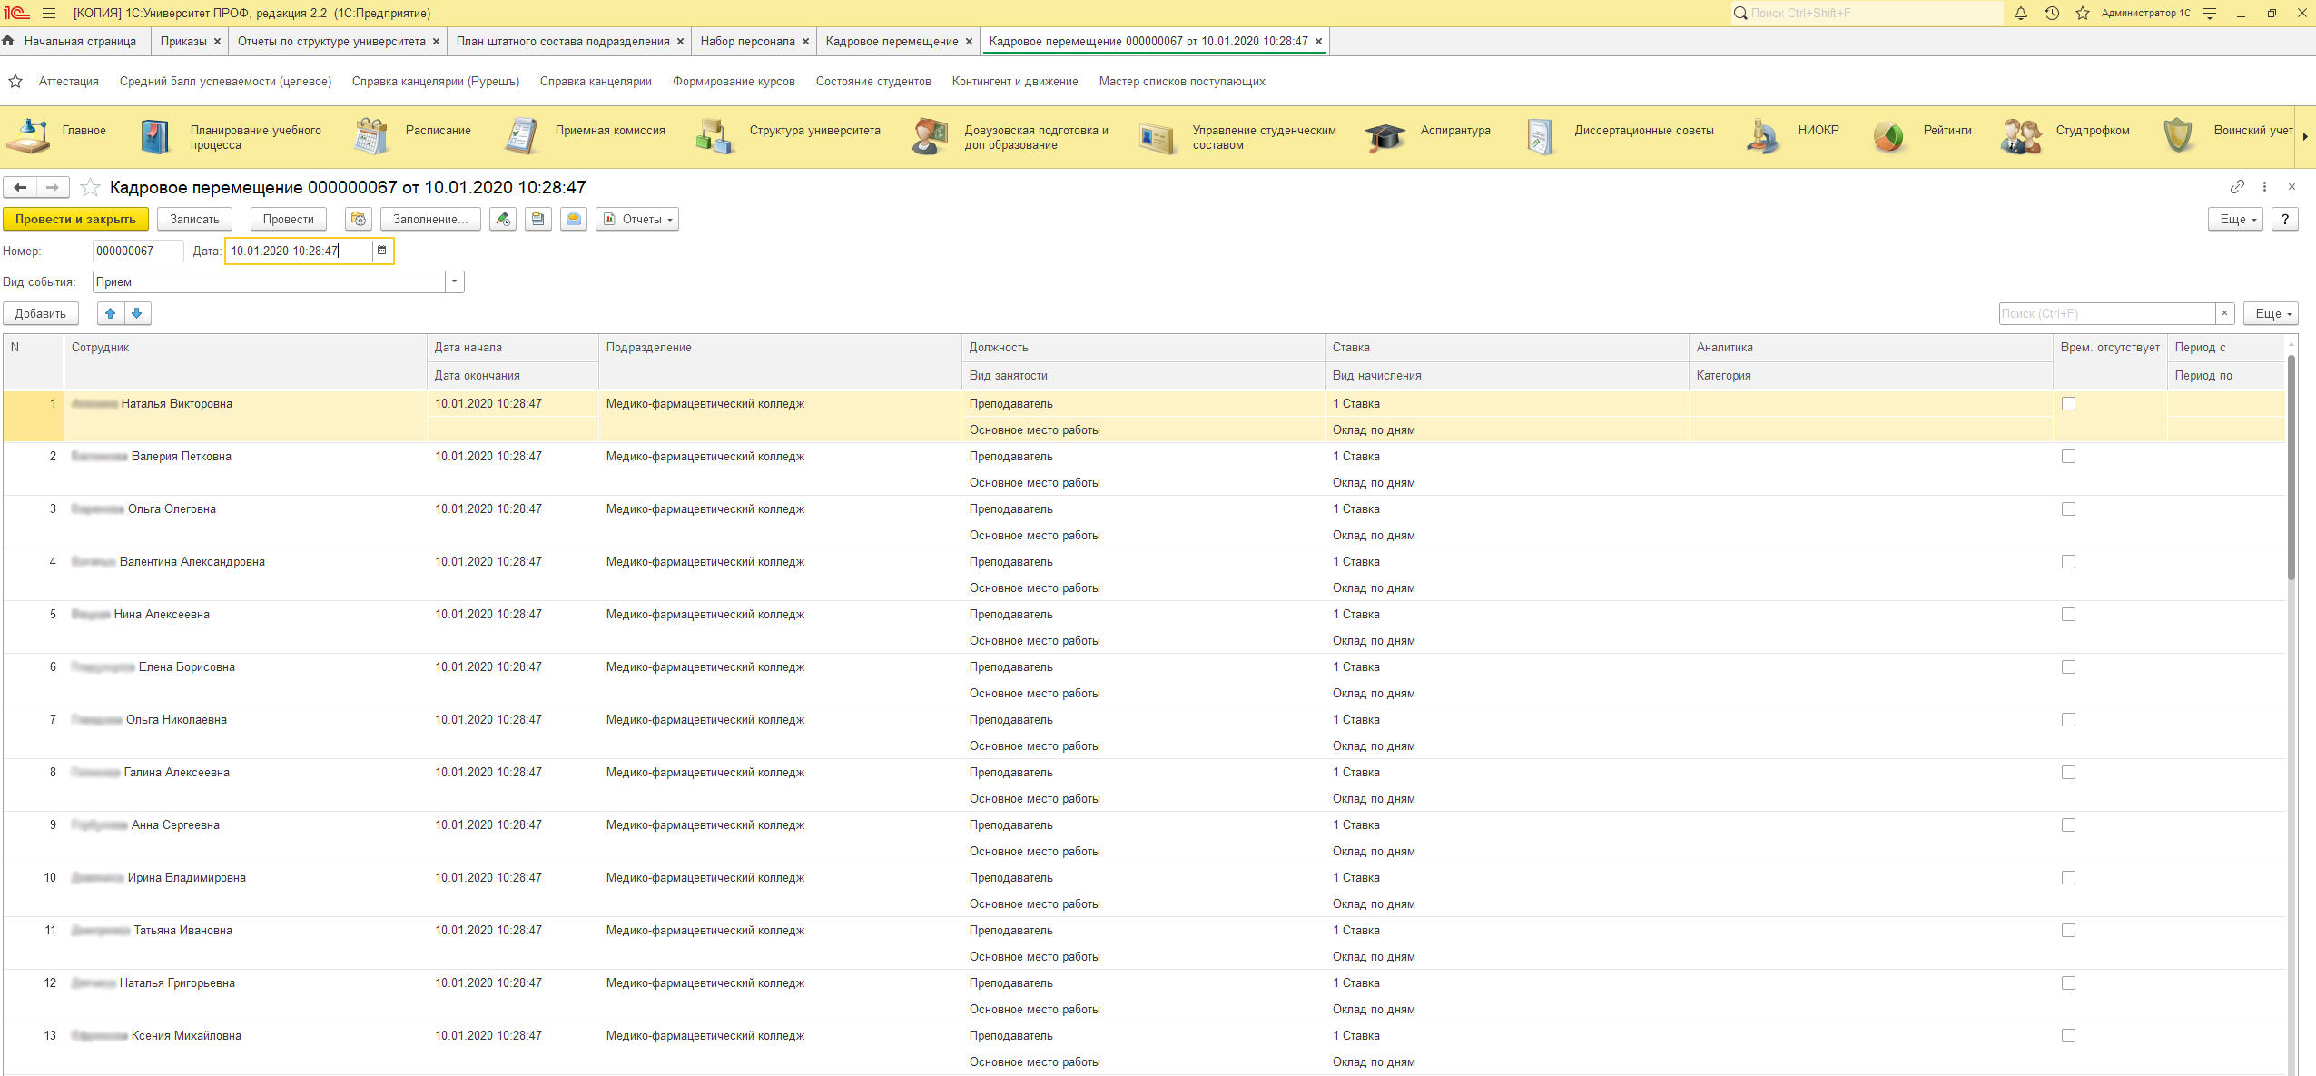Open Контингент и движение favorites link
The width and height of the screenshot is (2316, 1076).
1015,82
